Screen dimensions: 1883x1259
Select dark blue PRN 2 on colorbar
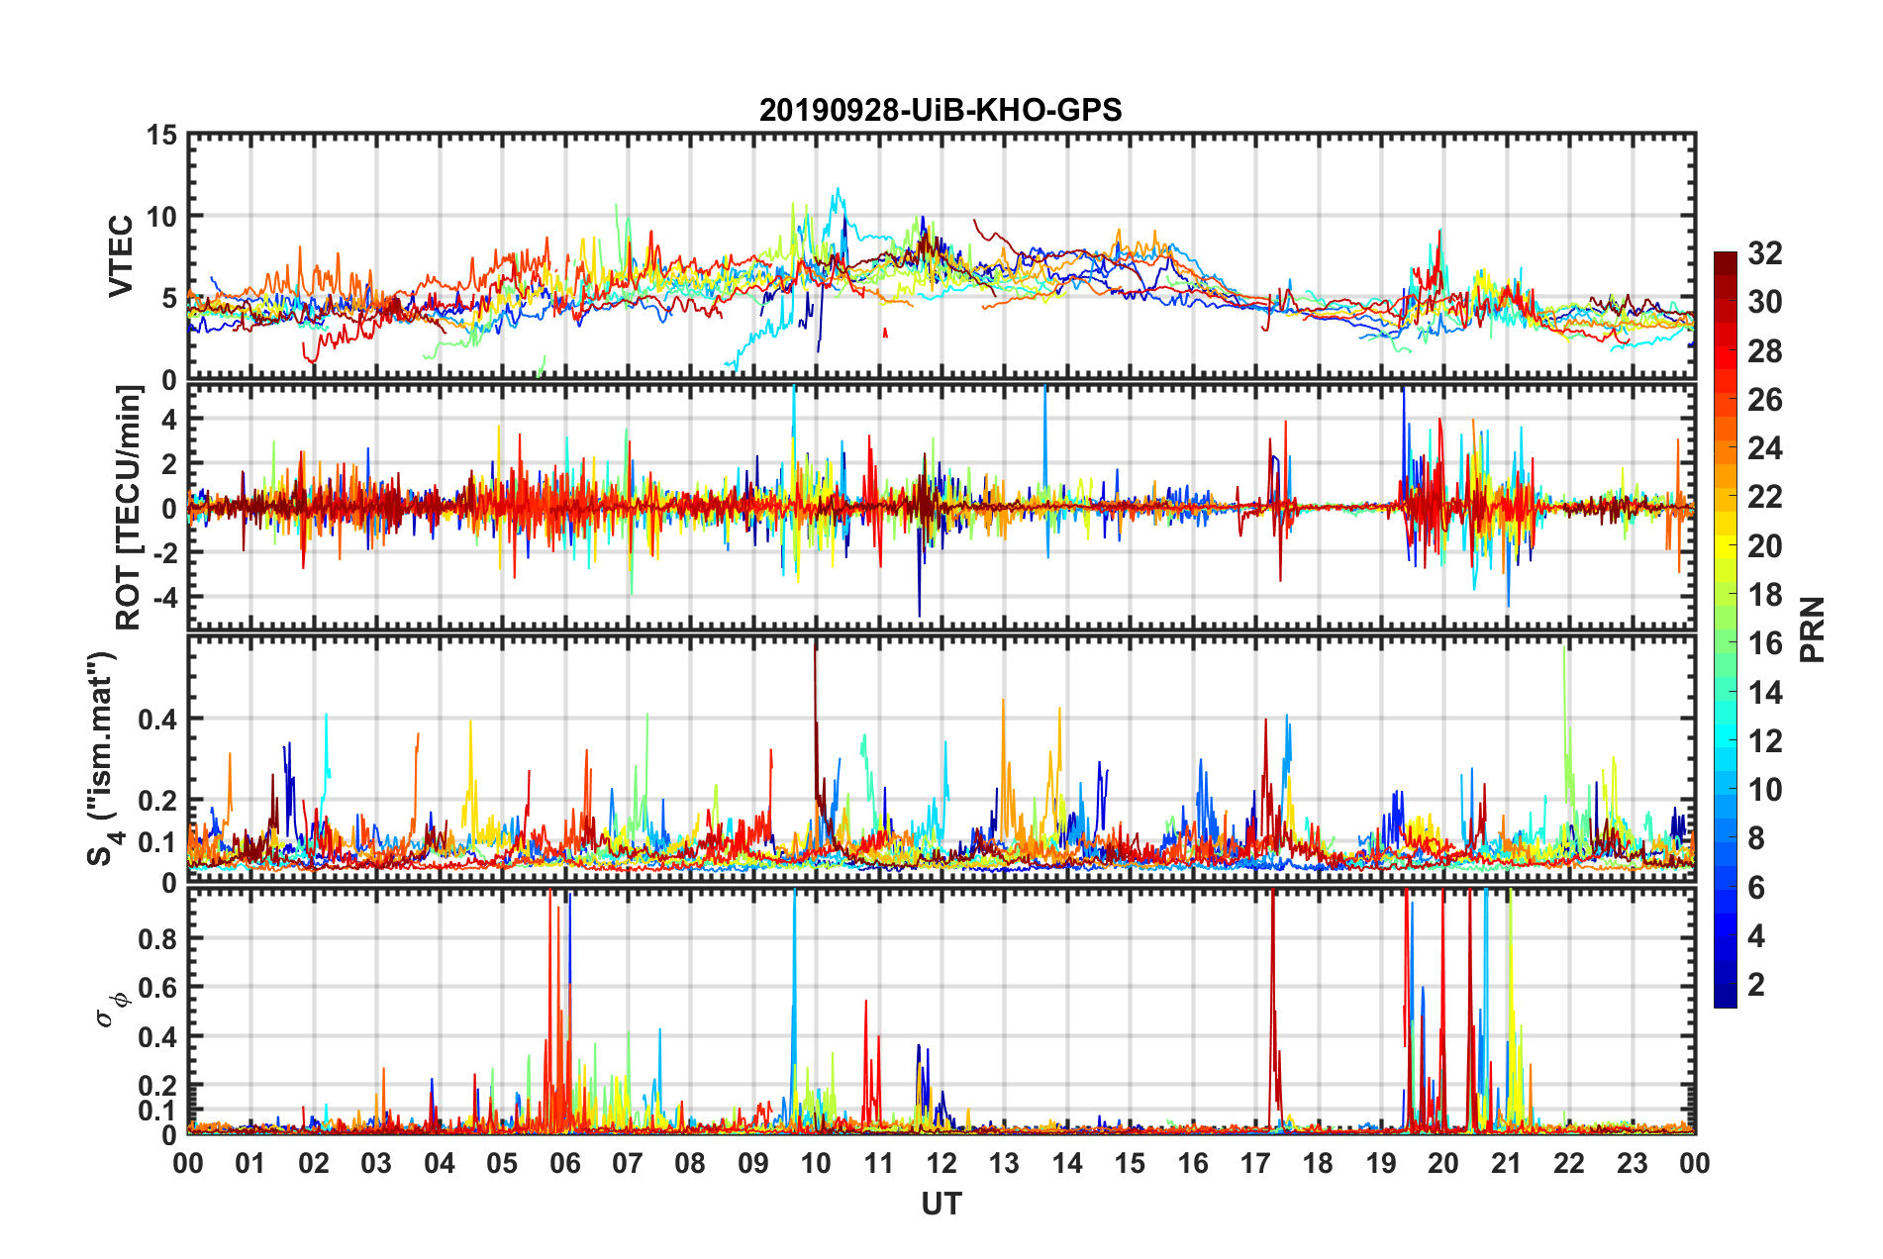(x=1726, y=984)
